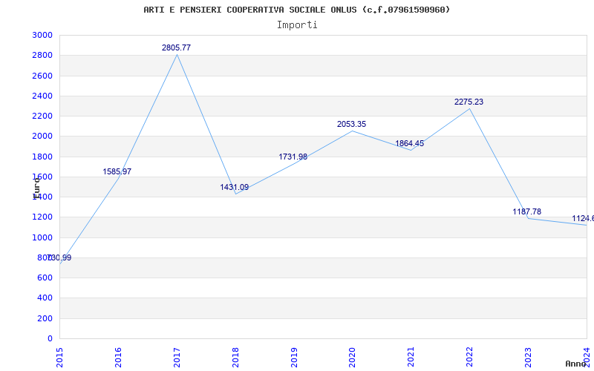Click the Anno axis label
Image resolution: width=594 pixels, height=371 pixels.
coord(575,364)
